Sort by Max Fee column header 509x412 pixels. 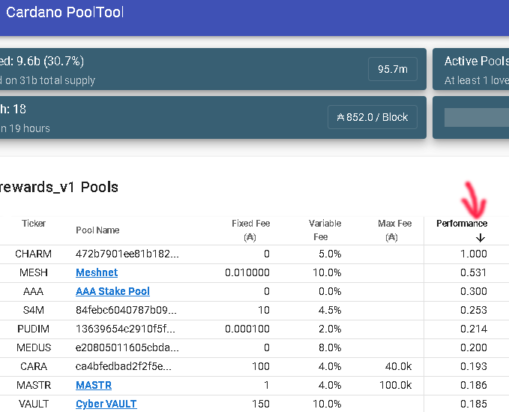pos(394,230)
